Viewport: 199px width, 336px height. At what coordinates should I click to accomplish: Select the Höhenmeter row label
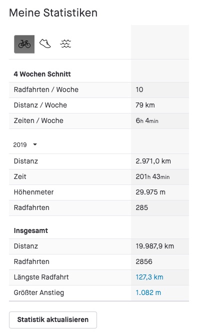(x=33, y=192)
